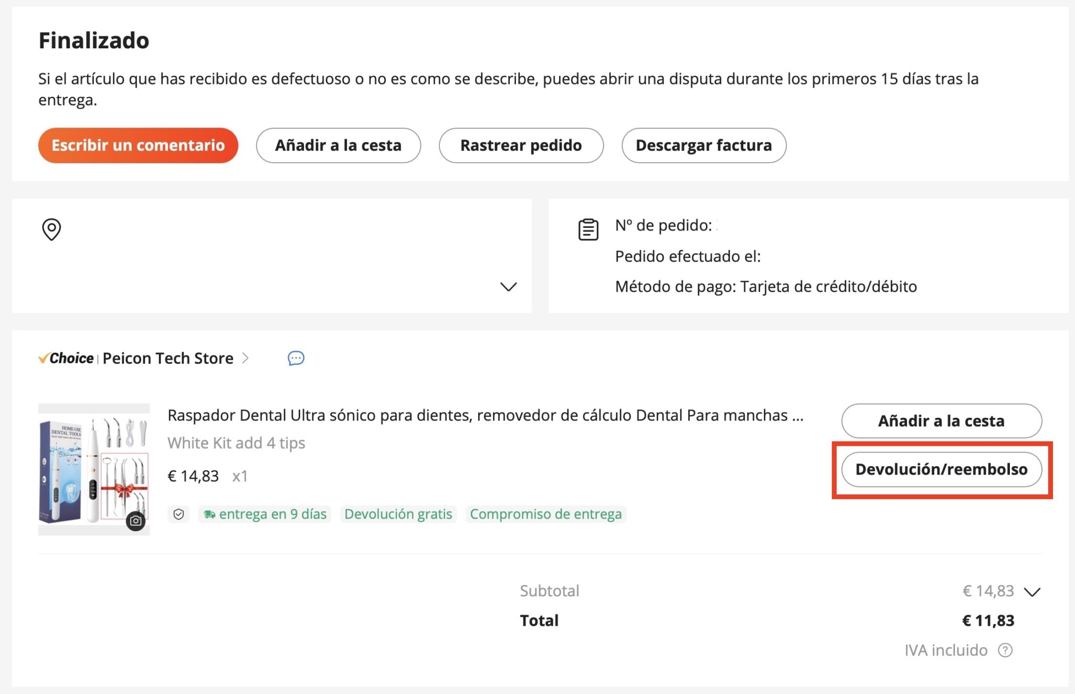
Task: Select the 'Compromiso de entrega' tag
Action: pos(545,514)
